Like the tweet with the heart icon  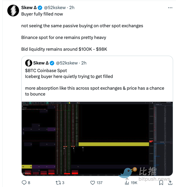pyautogui.click(x=93, y=183)
